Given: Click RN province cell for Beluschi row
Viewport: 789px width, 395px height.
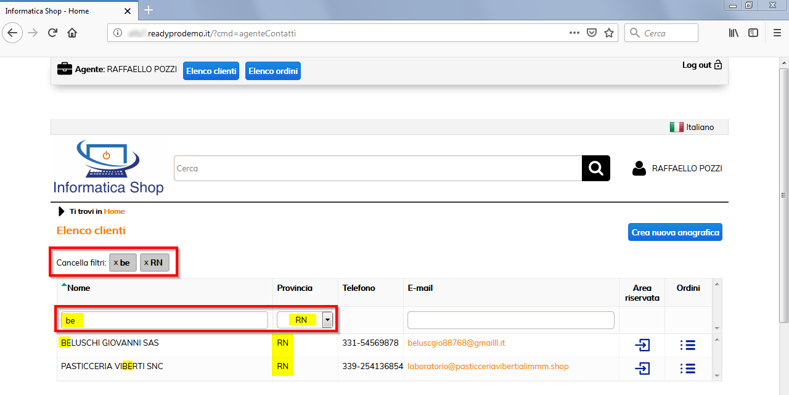Looking at the screenshot, I should 283,343.
